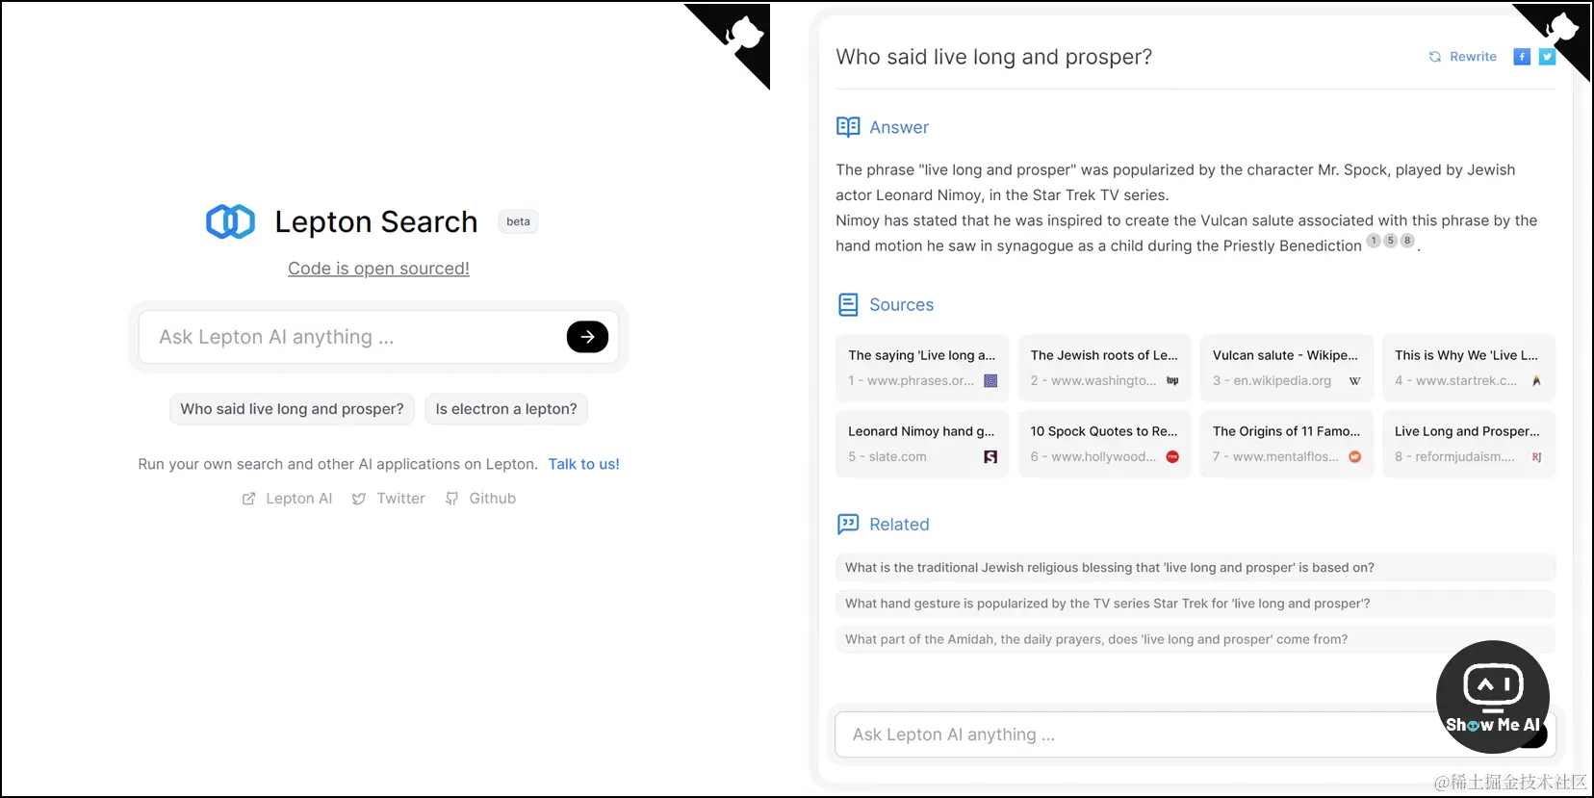Open source 'The Origins of 11 Famo...'
The width and height of the screenshot is (1594, 798).
point(1287,444)
